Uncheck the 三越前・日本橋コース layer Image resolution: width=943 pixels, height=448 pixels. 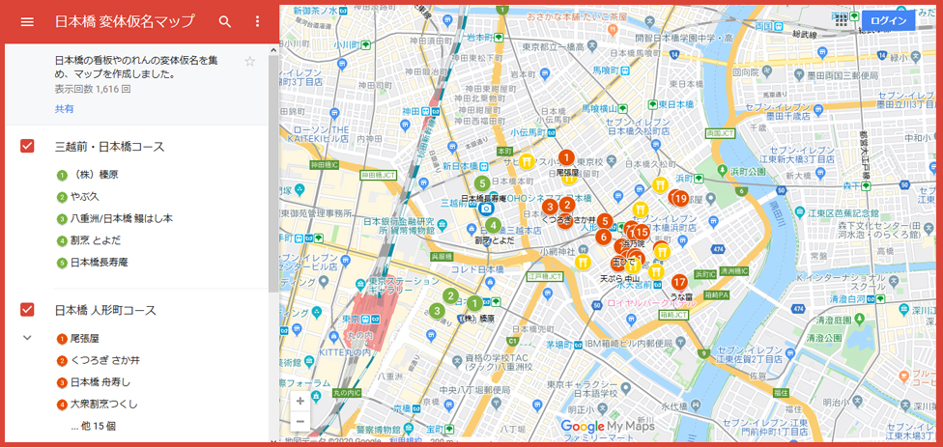pyautogui.click(x=27, y=146)
